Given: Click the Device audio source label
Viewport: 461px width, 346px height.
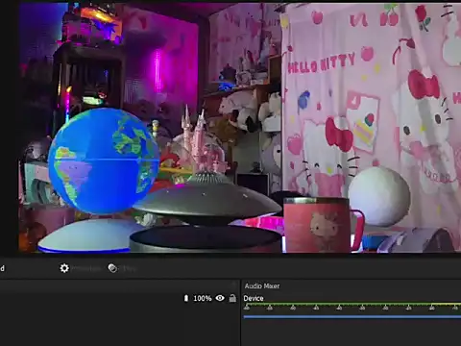Looking at the screenshot, I should (254, 298).
